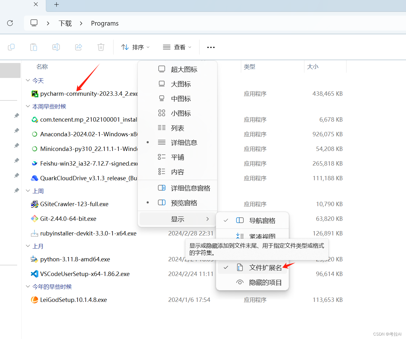Select 大图标 view option

[177, 84]
